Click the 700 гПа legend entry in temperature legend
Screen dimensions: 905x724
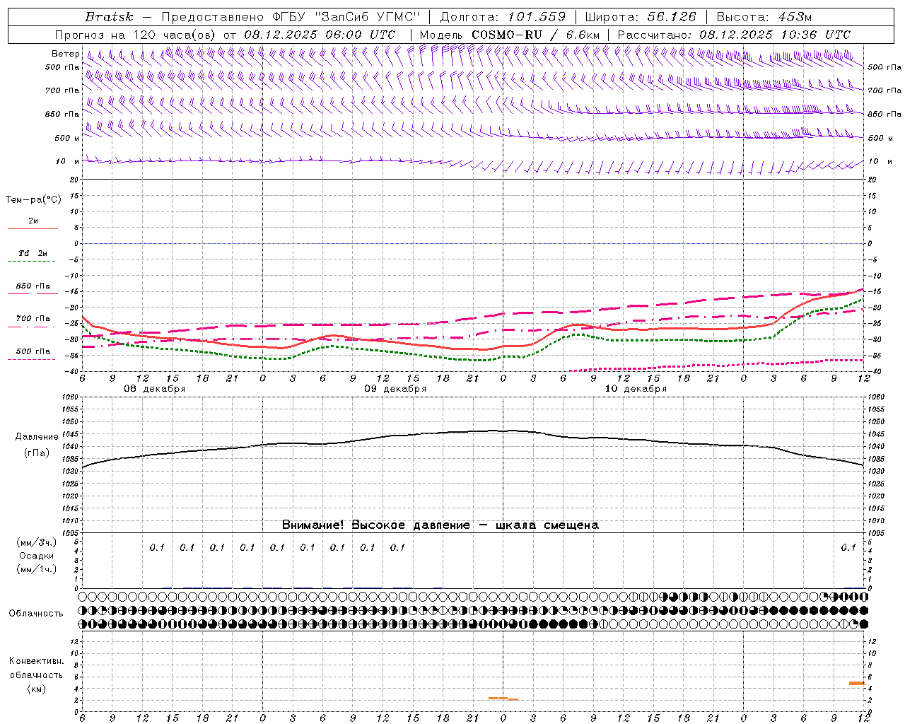tap(33, 318)
